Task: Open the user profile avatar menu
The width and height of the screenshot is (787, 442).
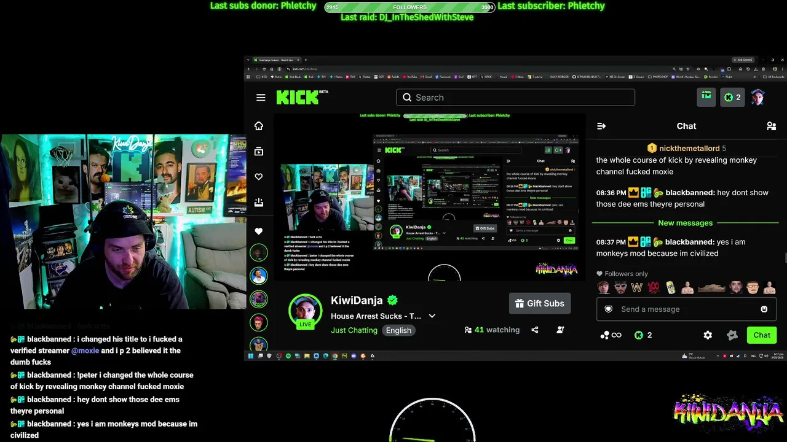Action: pyautogui.click(x=757, y=97)
